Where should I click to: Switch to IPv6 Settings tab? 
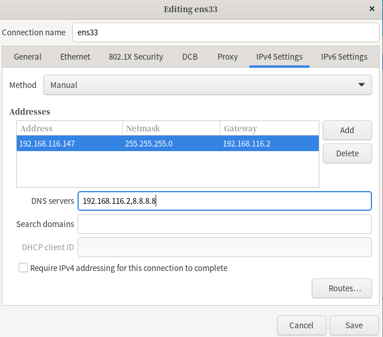tap(344, 57)
